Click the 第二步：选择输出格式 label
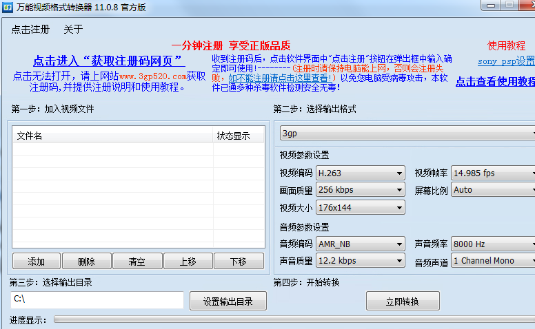The width and height of the screenshot is (535, 329). tap(314, 109)
